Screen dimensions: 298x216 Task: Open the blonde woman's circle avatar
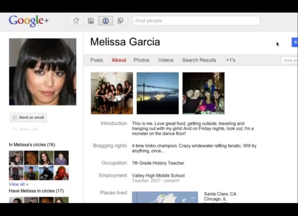click(16, 158)
